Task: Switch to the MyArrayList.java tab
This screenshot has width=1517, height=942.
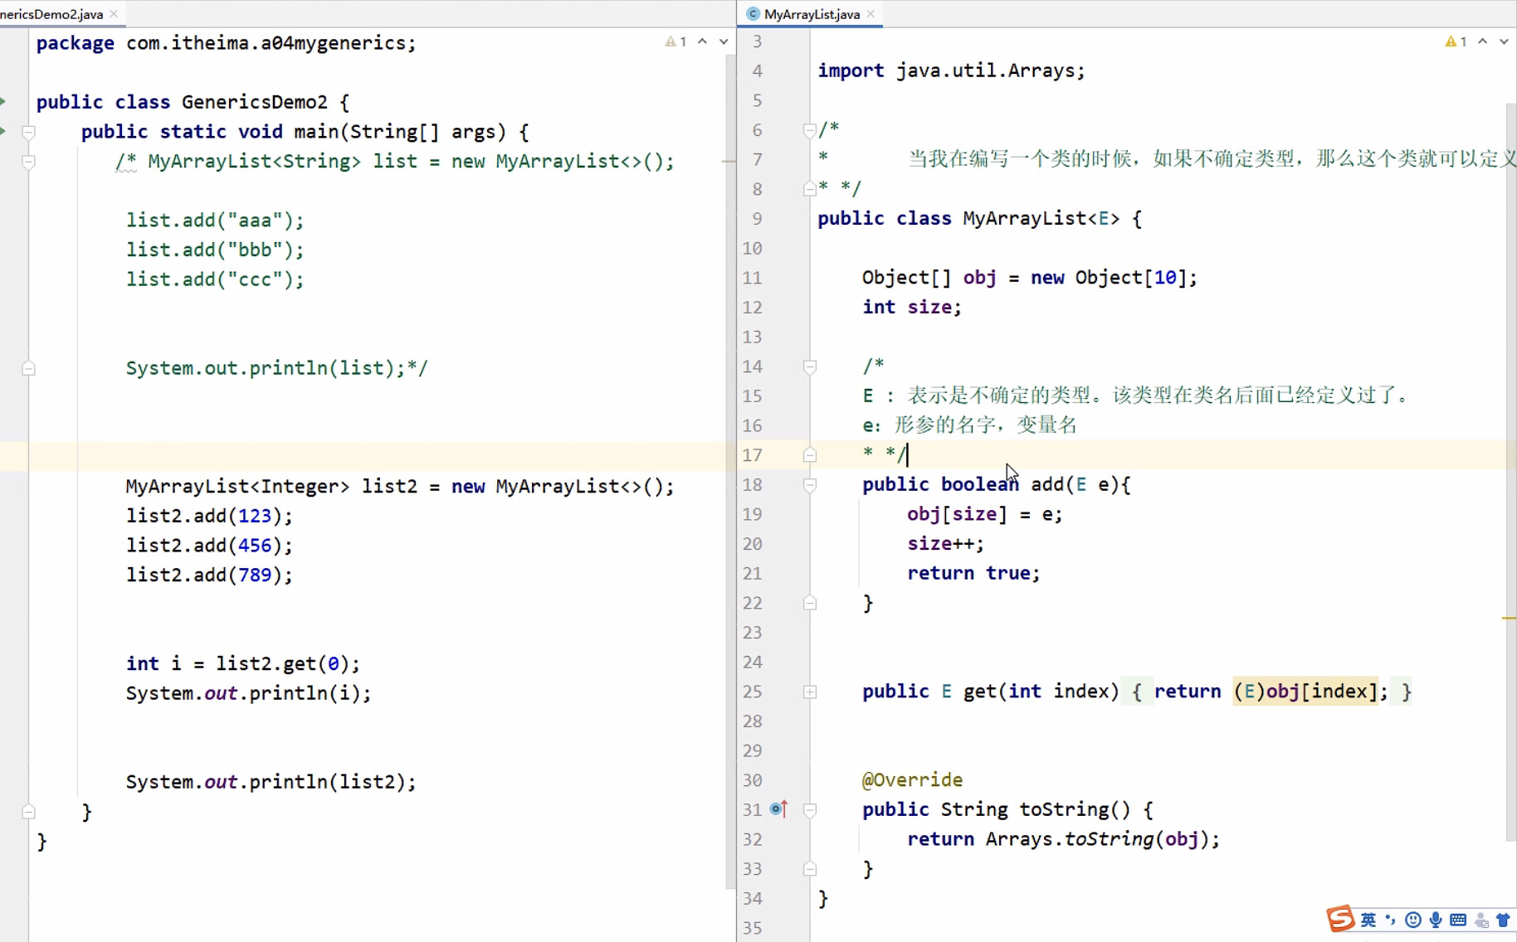Action: pyautogui.click(x=811, y=14)
